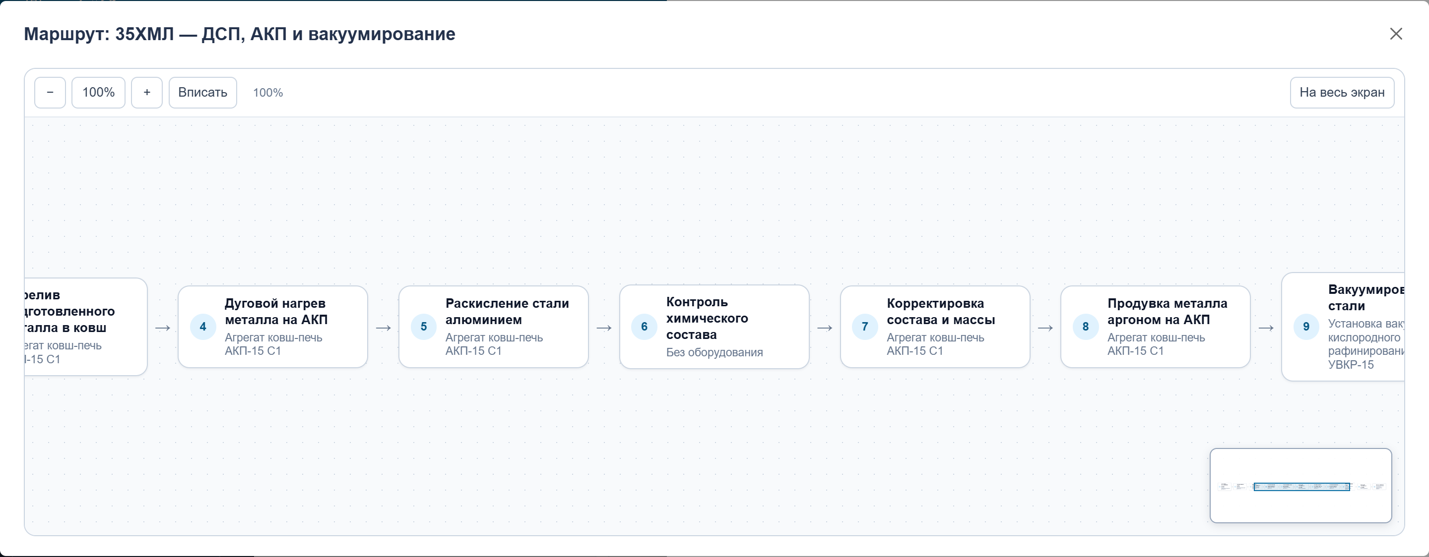Select step 7 Корректировка состава и массы
Screen dimensions: 1429x557
(x=935, y=327)
